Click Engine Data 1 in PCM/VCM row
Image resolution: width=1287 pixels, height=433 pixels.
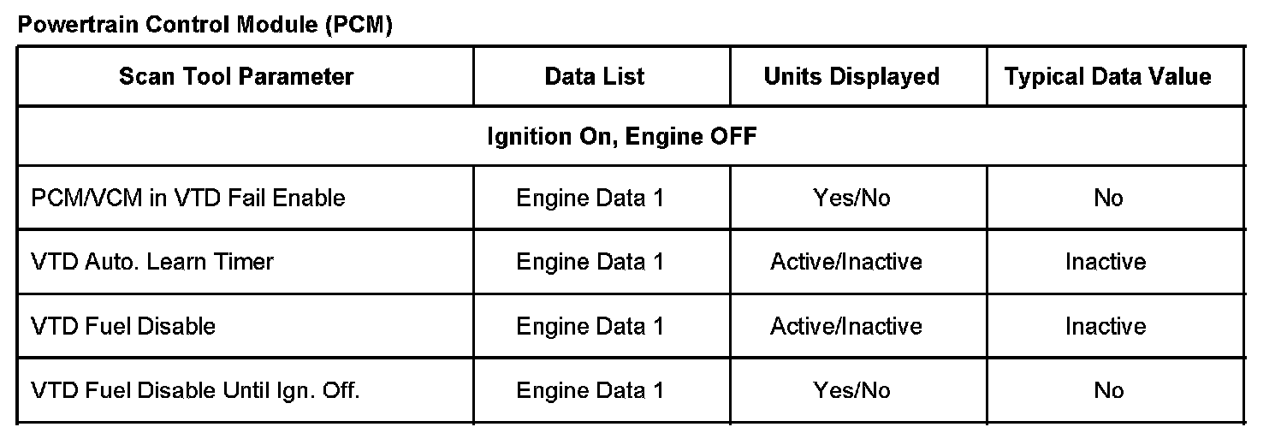pyautogui.click(x=590, y=199)
